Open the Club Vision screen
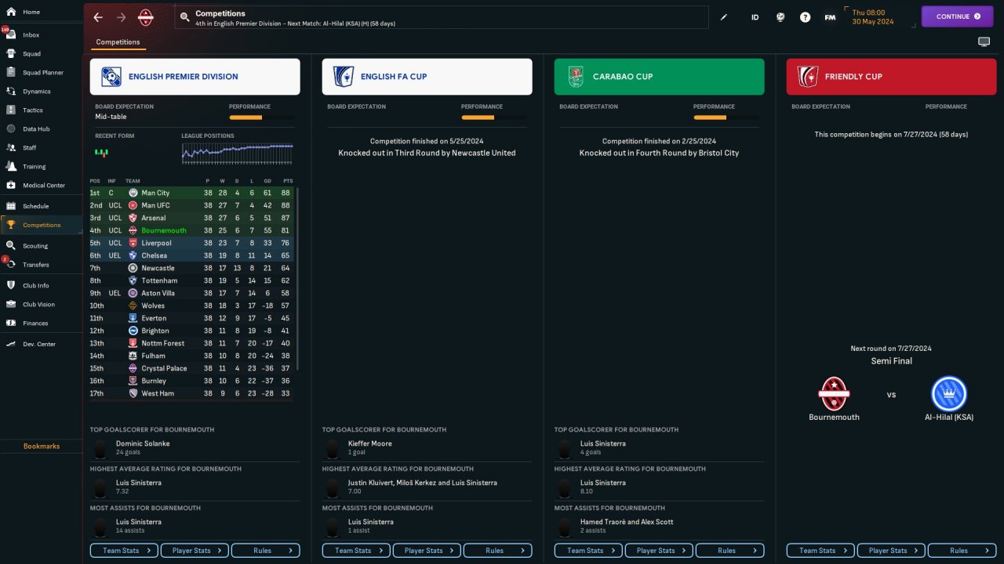The width and height of the screenshot is (1004, 564). tap(39, 304)
